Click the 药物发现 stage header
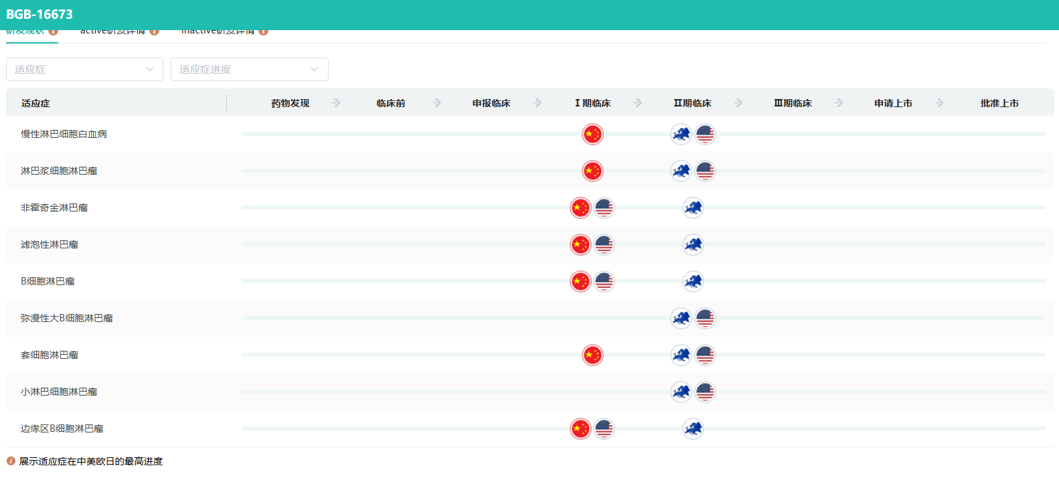The image size is (1059, 478). click(x=291, y=103)
